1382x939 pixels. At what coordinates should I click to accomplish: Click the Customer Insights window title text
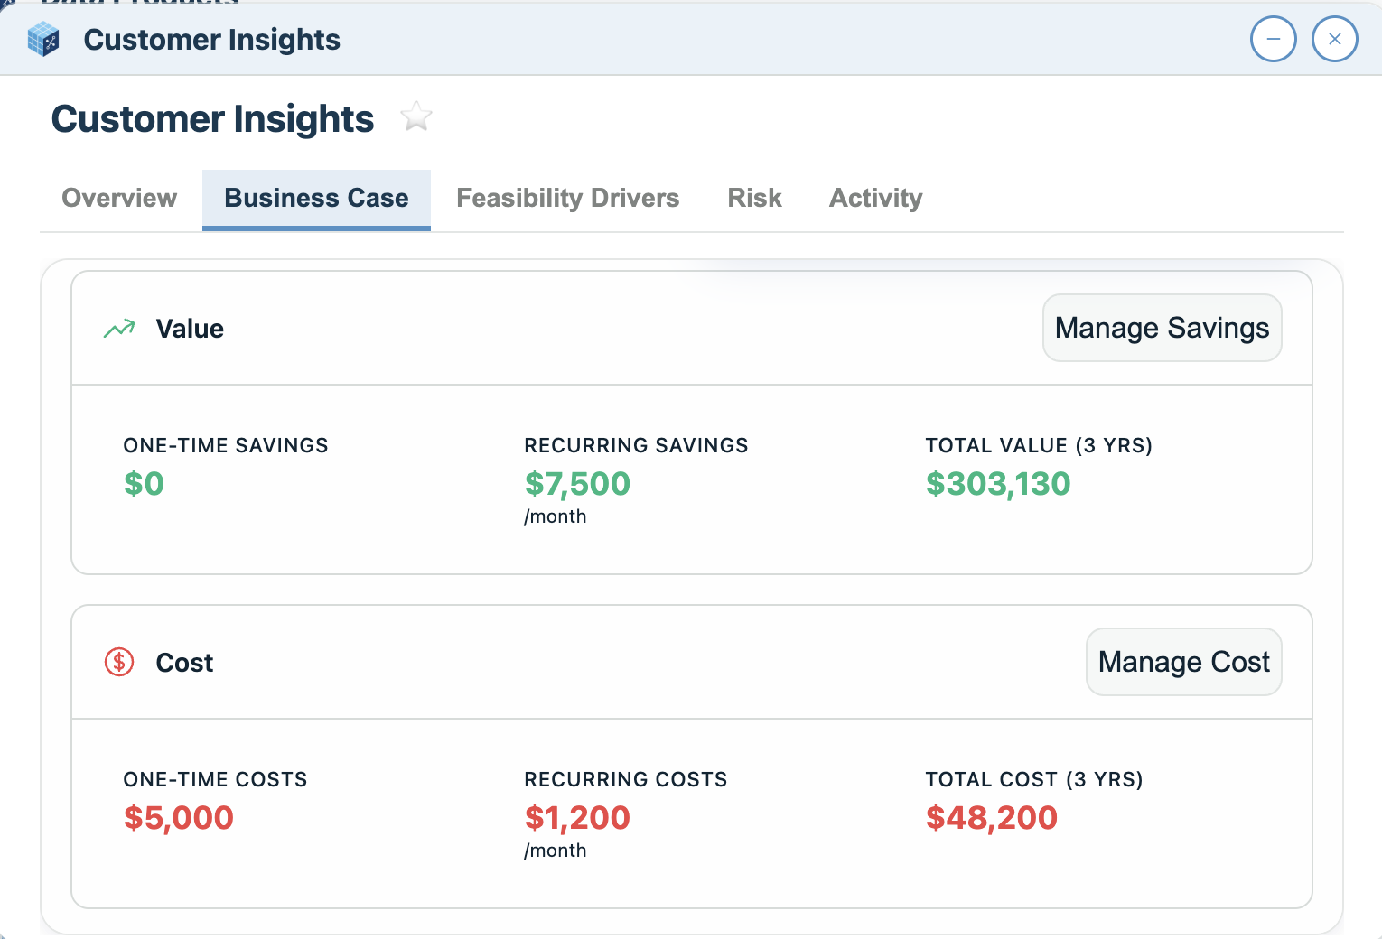[211, 40]
